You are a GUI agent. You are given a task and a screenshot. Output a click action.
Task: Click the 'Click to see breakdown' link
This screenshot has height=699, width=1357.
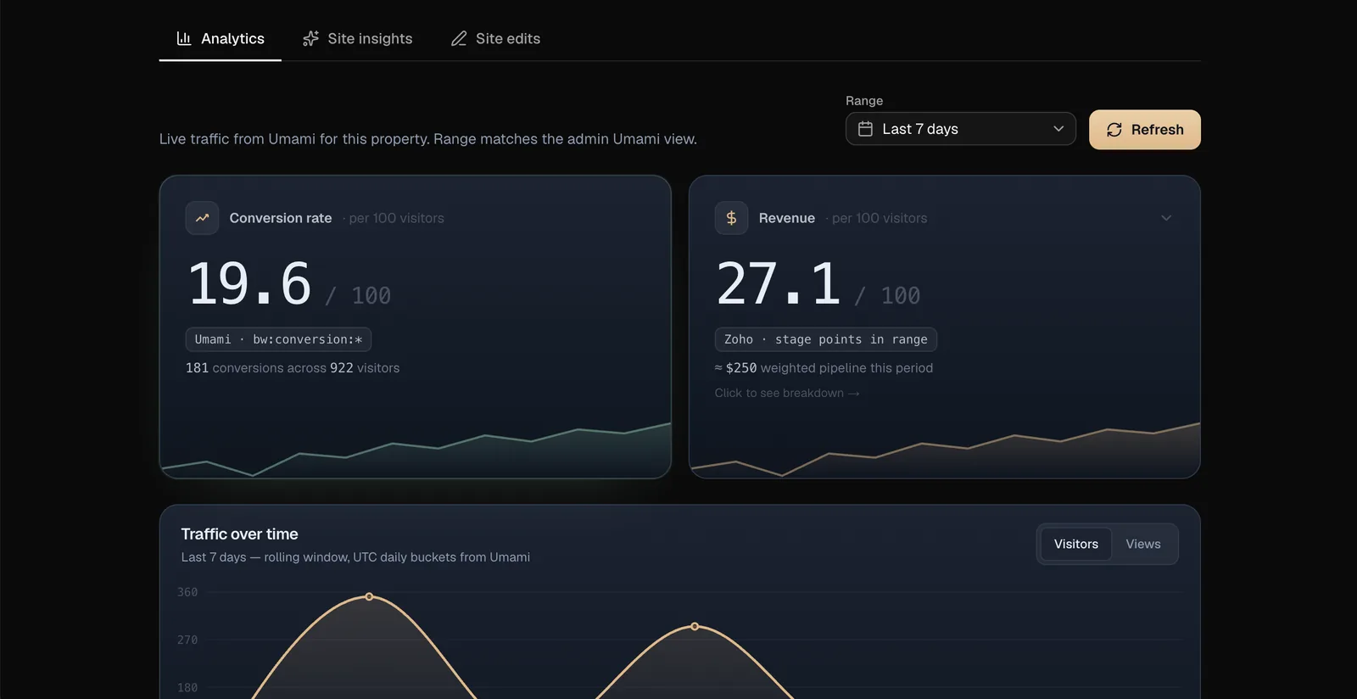tap(787, 393)
